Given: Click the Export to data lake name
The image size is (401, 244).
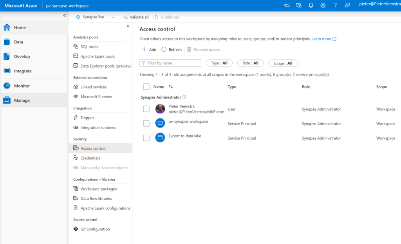Looking at the screenshot, I should [x=185, y=136].
